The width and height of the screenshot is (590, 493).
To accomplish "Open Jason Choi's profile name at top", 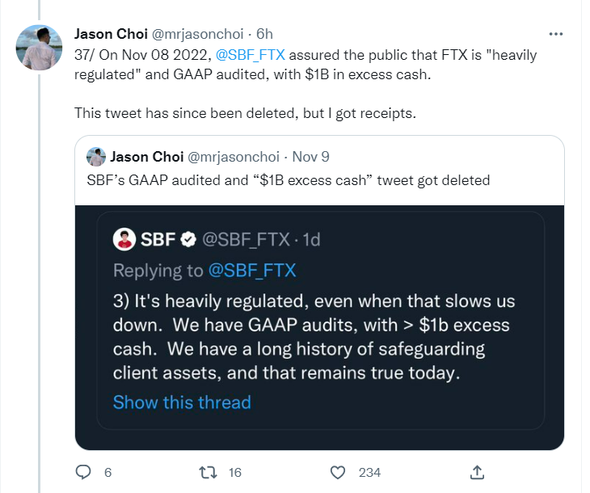I will point(111,34).
